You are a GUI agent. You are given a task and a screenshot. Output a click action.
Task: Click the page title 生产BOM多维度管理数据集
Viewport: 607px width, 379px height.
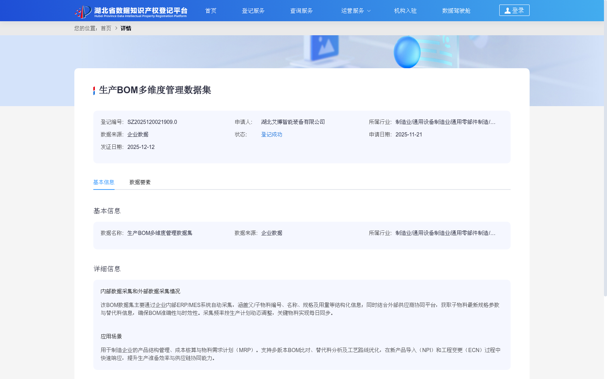click(155, 90)
